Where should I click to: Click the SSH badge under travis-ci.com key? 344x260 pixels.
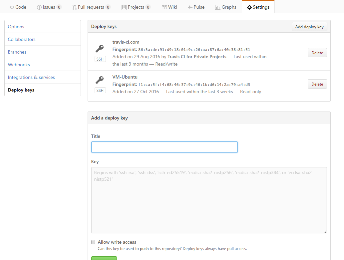(x=100, y=59)
